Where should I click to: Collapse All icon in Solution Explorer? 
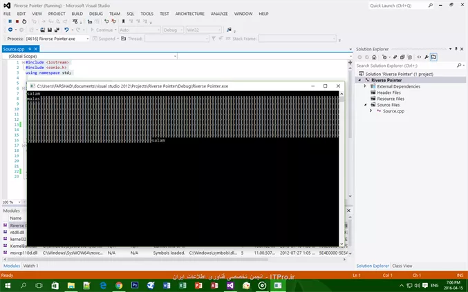[x=402, y=57]
